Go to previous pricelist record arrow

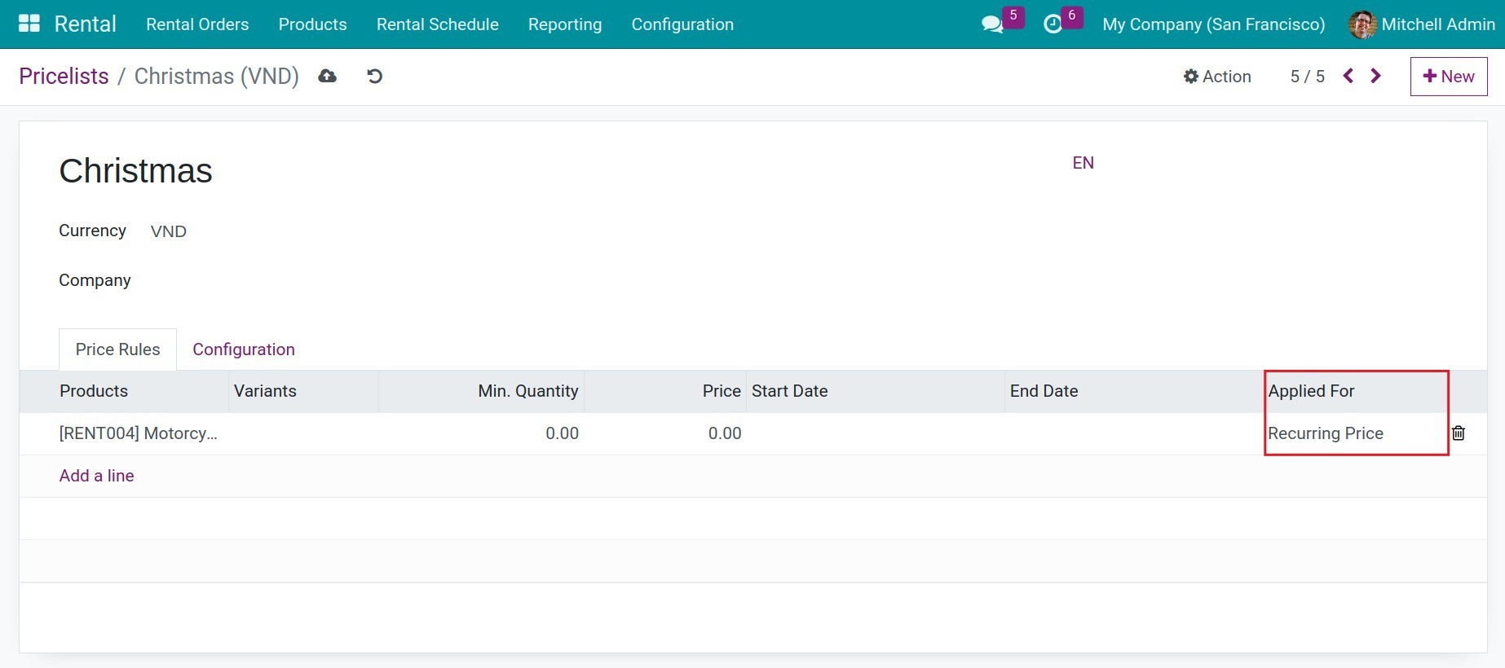pyautogui.click(x=1348, y=76)
